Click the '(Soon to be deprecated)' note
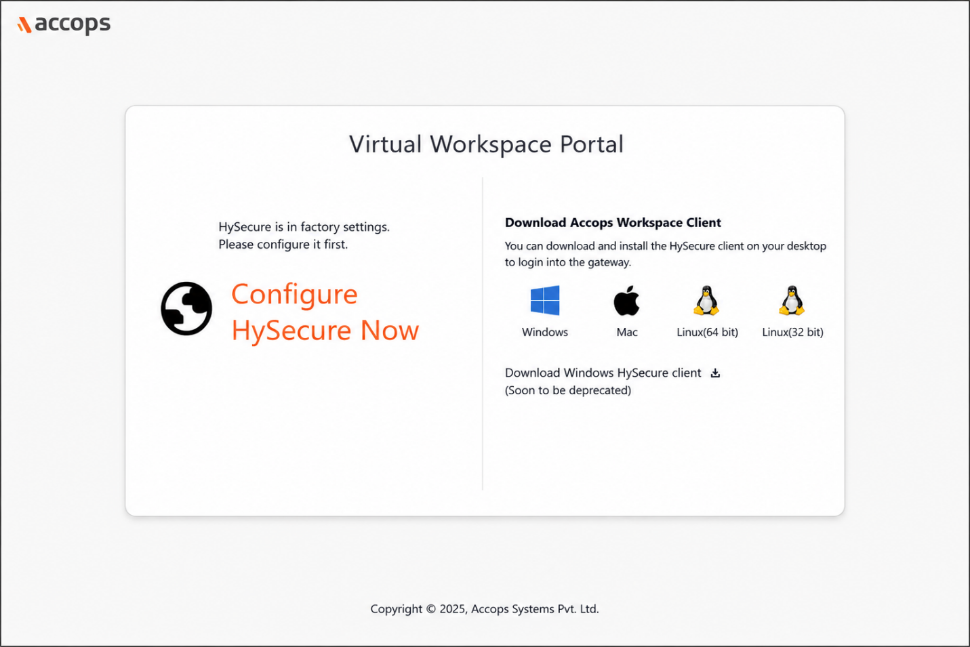The height and width of the screenshot is (647, 970). tap(568, 390)
